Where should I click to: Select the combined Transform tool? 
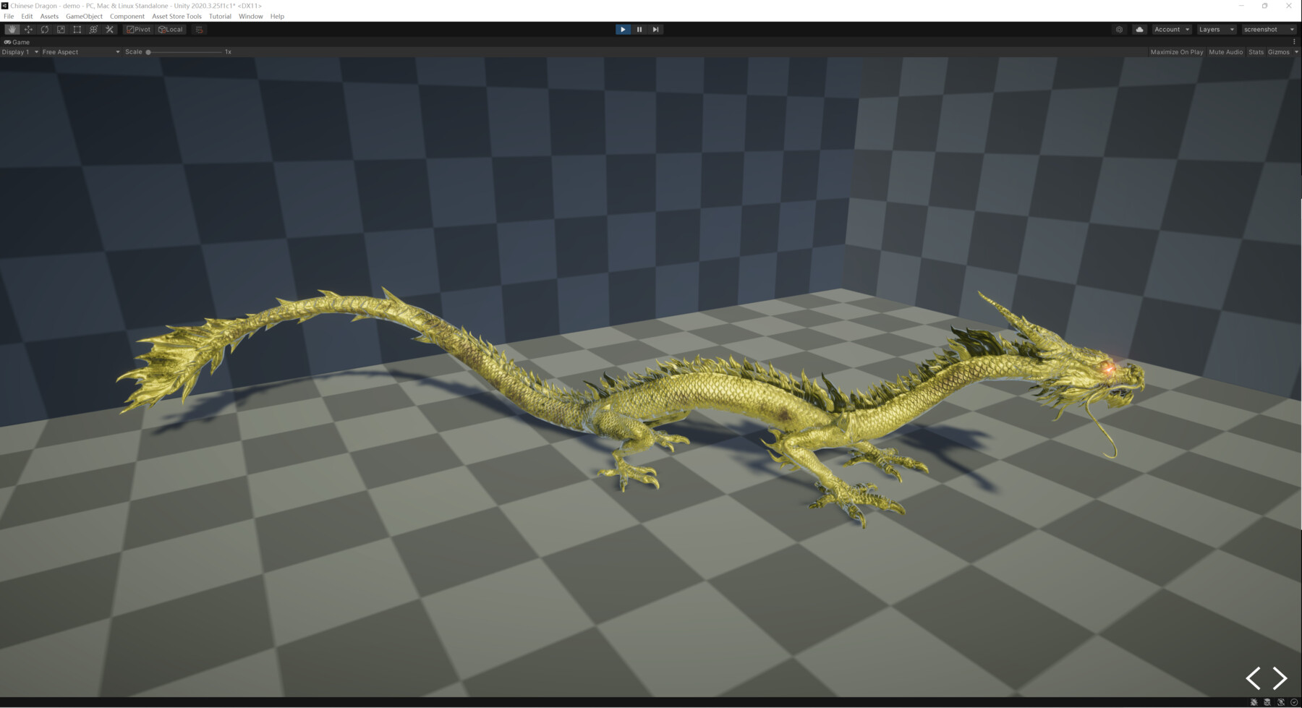[93, 30]
